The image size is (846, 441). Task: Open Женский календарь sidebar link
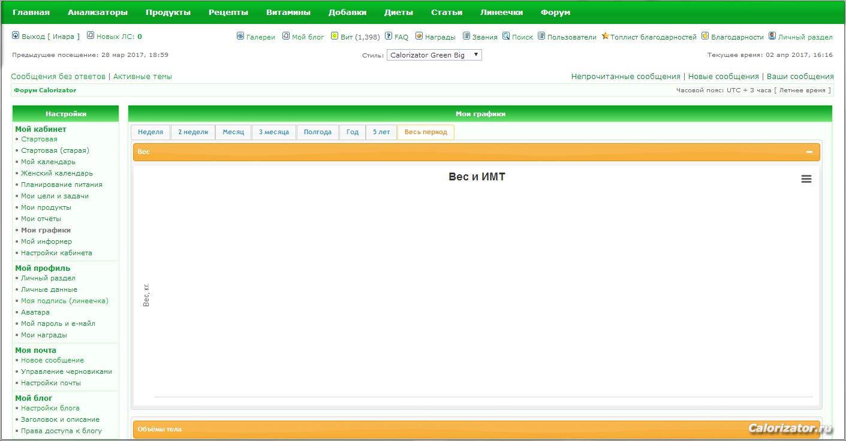[x=57, y=173]
